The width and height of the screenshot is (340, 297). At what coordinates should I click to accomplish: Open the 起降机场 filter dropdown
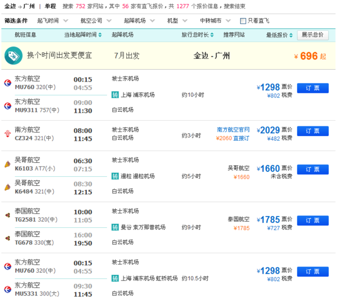(139, 21)
